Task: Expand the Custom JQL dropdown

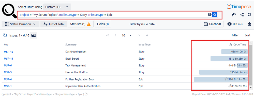Action: 57,7
